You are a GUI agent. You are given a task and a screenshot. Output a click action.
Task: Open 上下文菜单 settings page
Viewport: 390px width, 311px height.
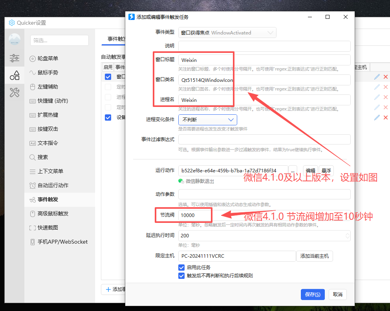pos(60,172)
